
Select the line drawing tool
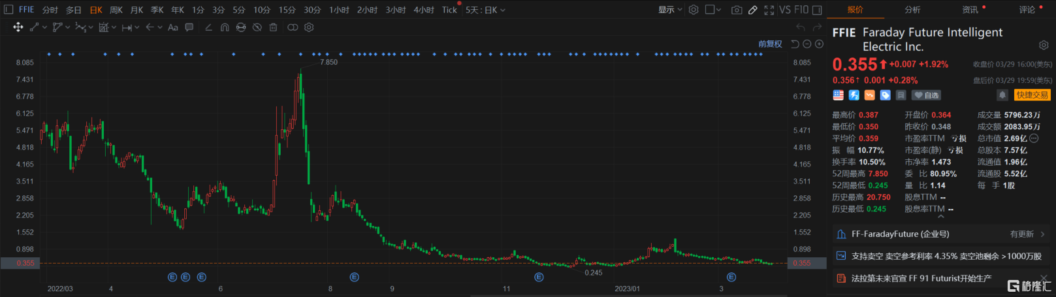(34, 27)
